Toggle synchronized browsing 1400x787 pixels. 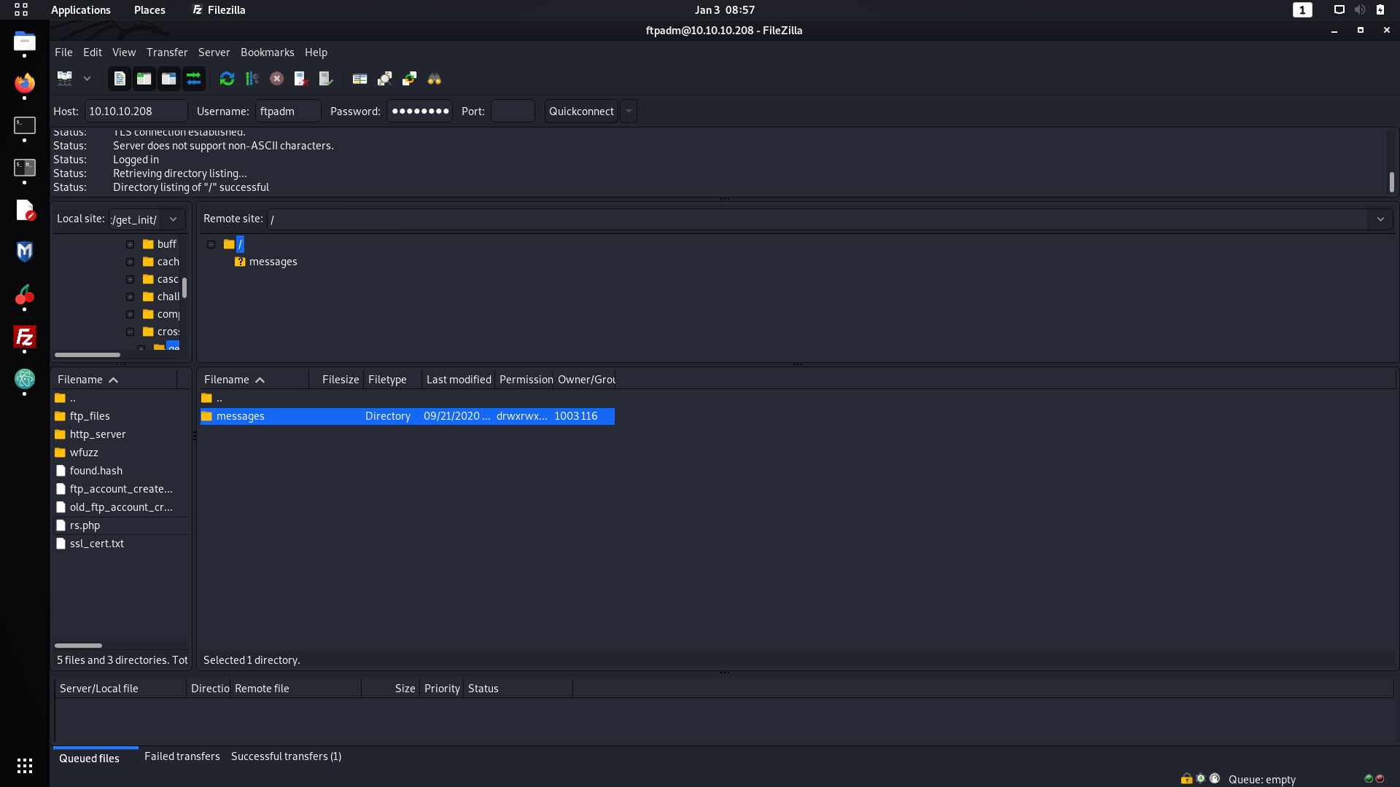(x=409, y=79)
